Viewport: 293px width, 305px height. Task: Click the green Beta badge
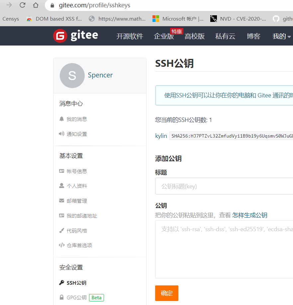(96, 298)
